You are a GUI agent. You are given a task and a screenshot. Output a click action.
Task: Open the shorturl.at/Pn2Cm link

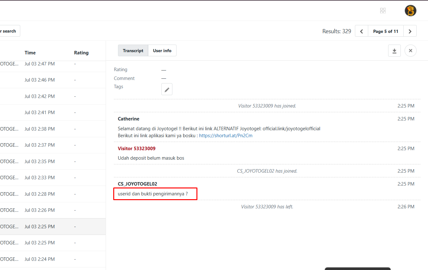tap(226, 136)
